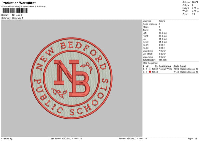Screen dimensions: 200x141
Task: Click the 'Code' column header
Action: tap(176, 66)
